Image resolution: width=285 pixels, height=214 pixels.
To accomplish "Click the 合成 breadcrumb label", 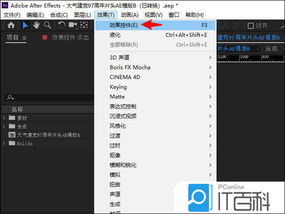I will click(271, 48).
